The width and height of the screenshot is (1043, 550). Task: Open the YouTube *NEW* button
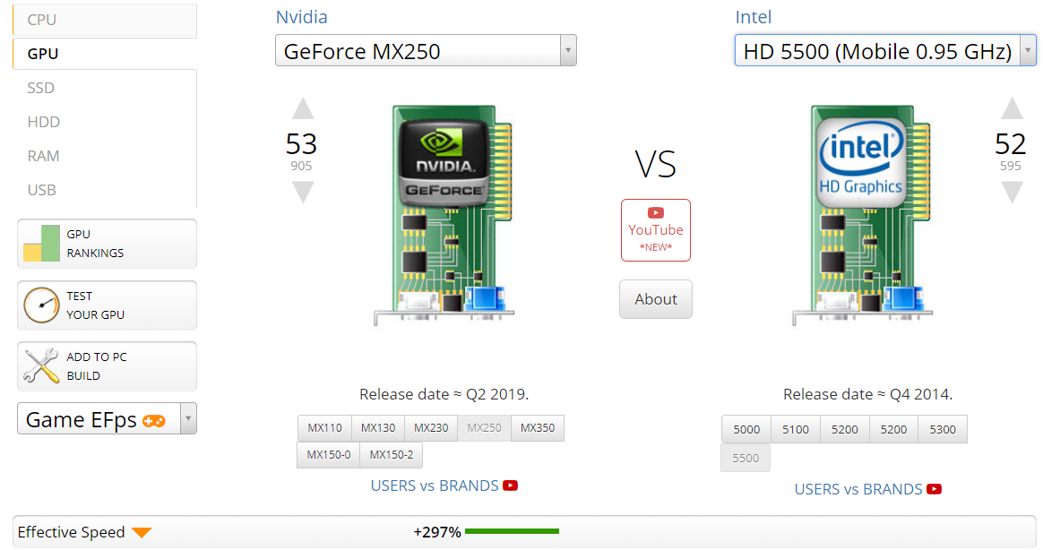(x=656, y=230)
